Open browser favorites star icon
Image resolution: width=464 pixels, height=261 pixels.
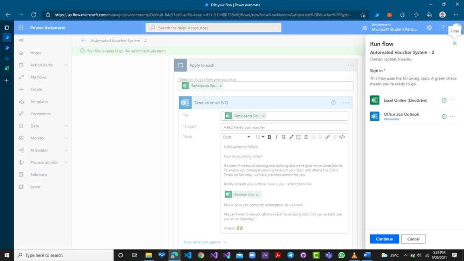[x=416, y=15]
